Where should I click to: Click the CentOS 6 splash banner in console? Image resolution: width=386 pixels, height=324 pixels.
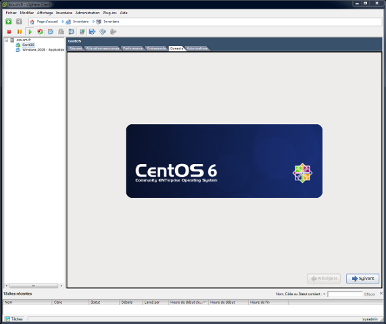[x=224, y=161]
